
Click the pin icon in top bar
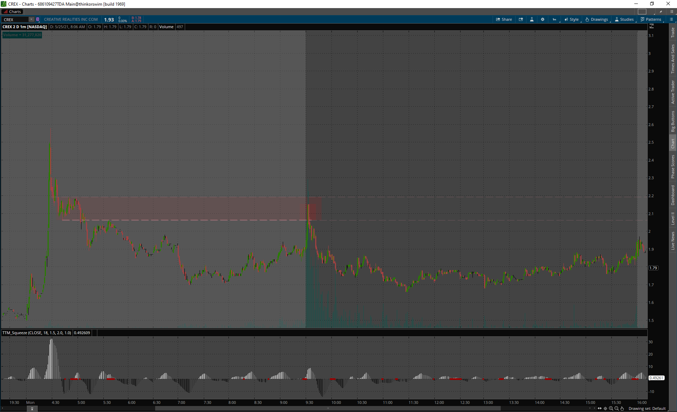pos(661,12)
